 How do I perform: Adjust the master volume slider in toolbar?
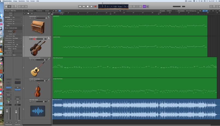[x=179, y=7]
